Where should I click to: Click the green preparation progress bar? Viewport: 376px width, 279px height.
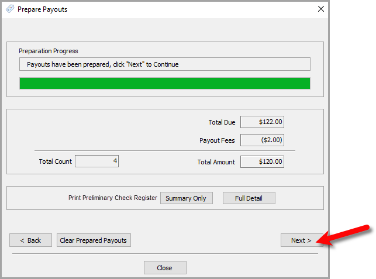coord(165,83)
